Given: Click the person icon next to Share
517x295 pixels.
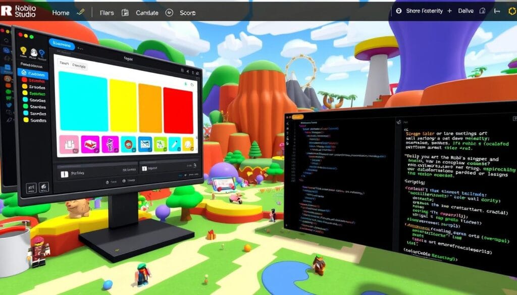Looking at the screenshot, I should tap(399, 11).
